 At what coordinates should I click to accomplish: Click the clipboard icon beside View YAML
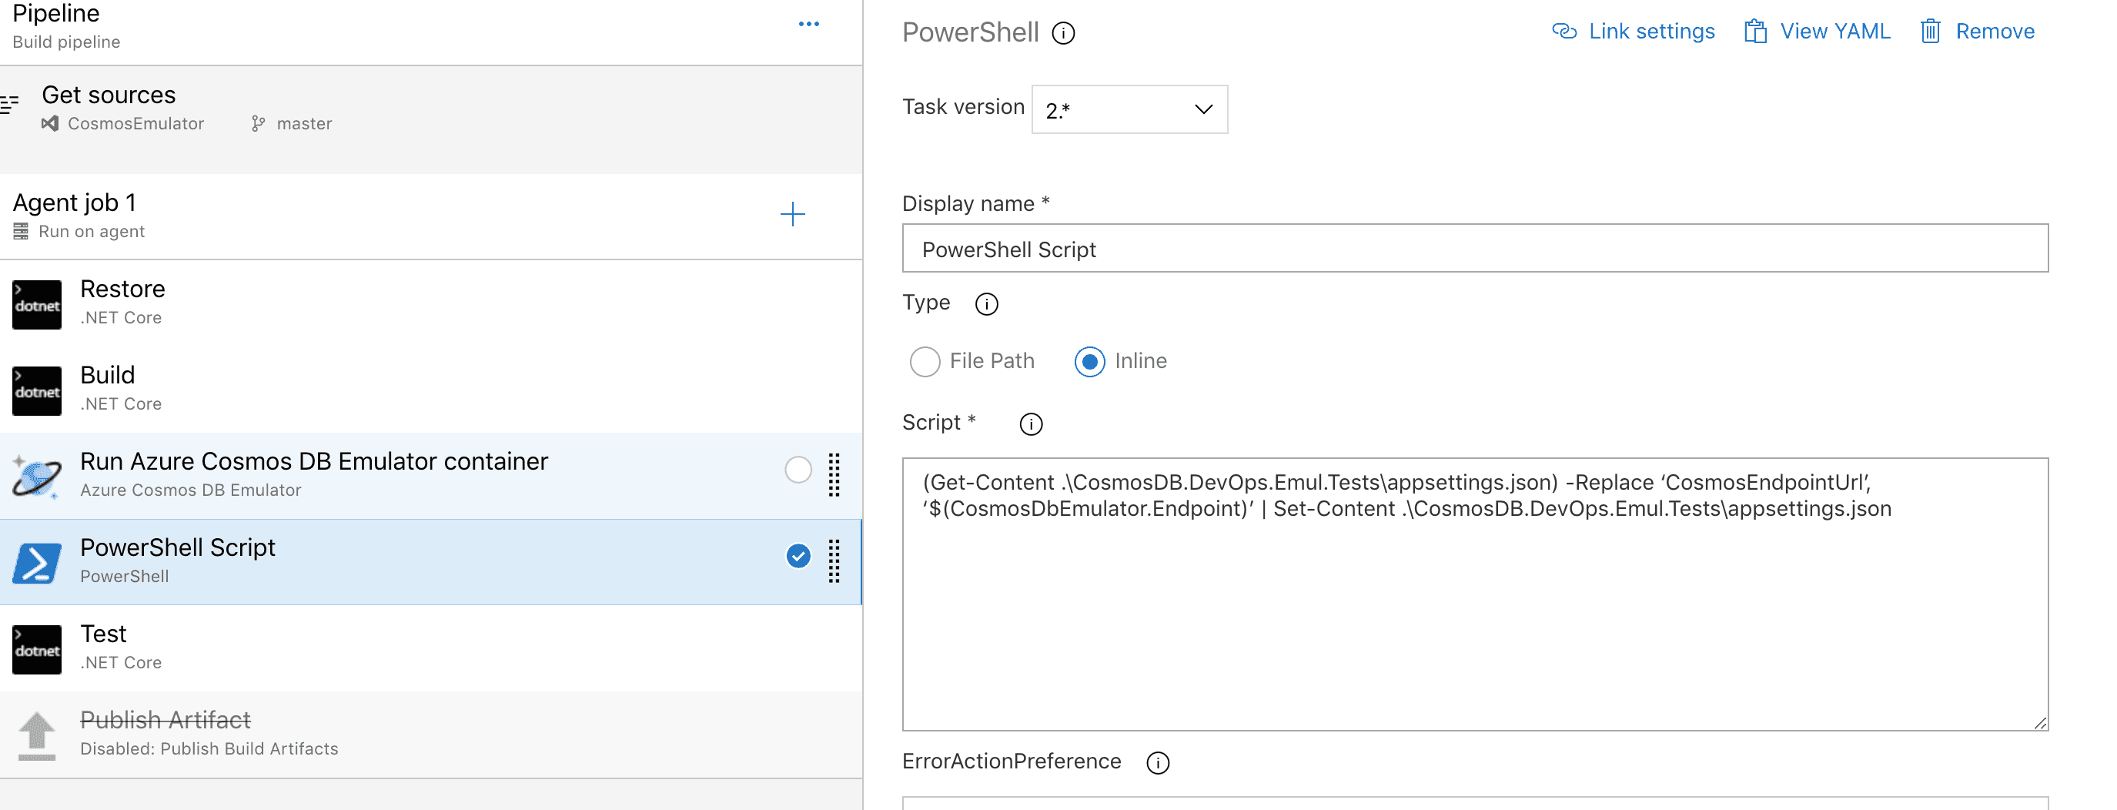pyautogui.click(x=1754, y=32)
